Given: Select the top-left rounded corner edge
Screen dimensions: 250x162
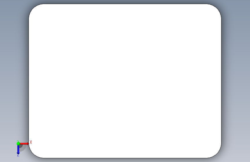Looking at the screenshot, I should [x=33, y=8].
